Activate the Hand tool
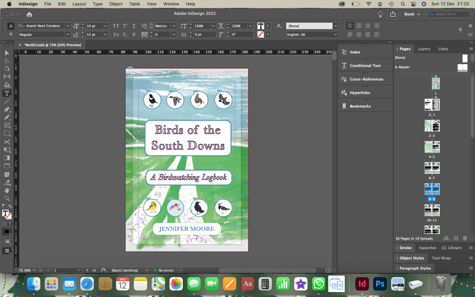Screen dimensions: 475x297 (7, 190)
